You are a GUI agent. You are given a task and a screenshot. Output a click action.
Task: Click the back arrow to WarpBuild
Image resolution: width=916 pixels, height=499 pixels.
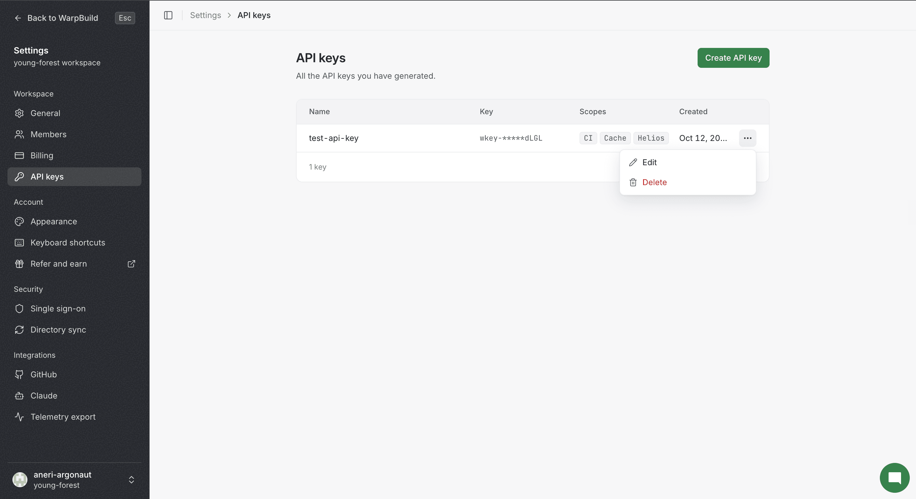point(18,18)
